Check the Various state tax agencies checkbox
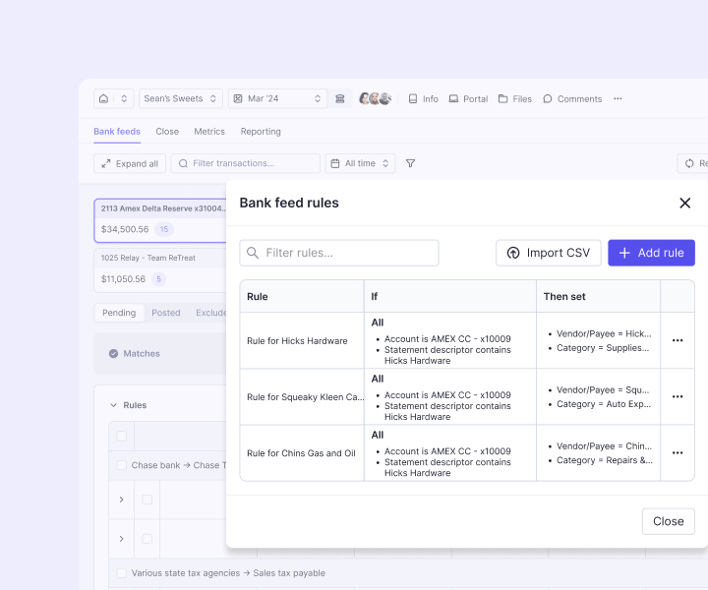Image resolution: width=708 pixels, height=590 pixels. click(122, 573)
